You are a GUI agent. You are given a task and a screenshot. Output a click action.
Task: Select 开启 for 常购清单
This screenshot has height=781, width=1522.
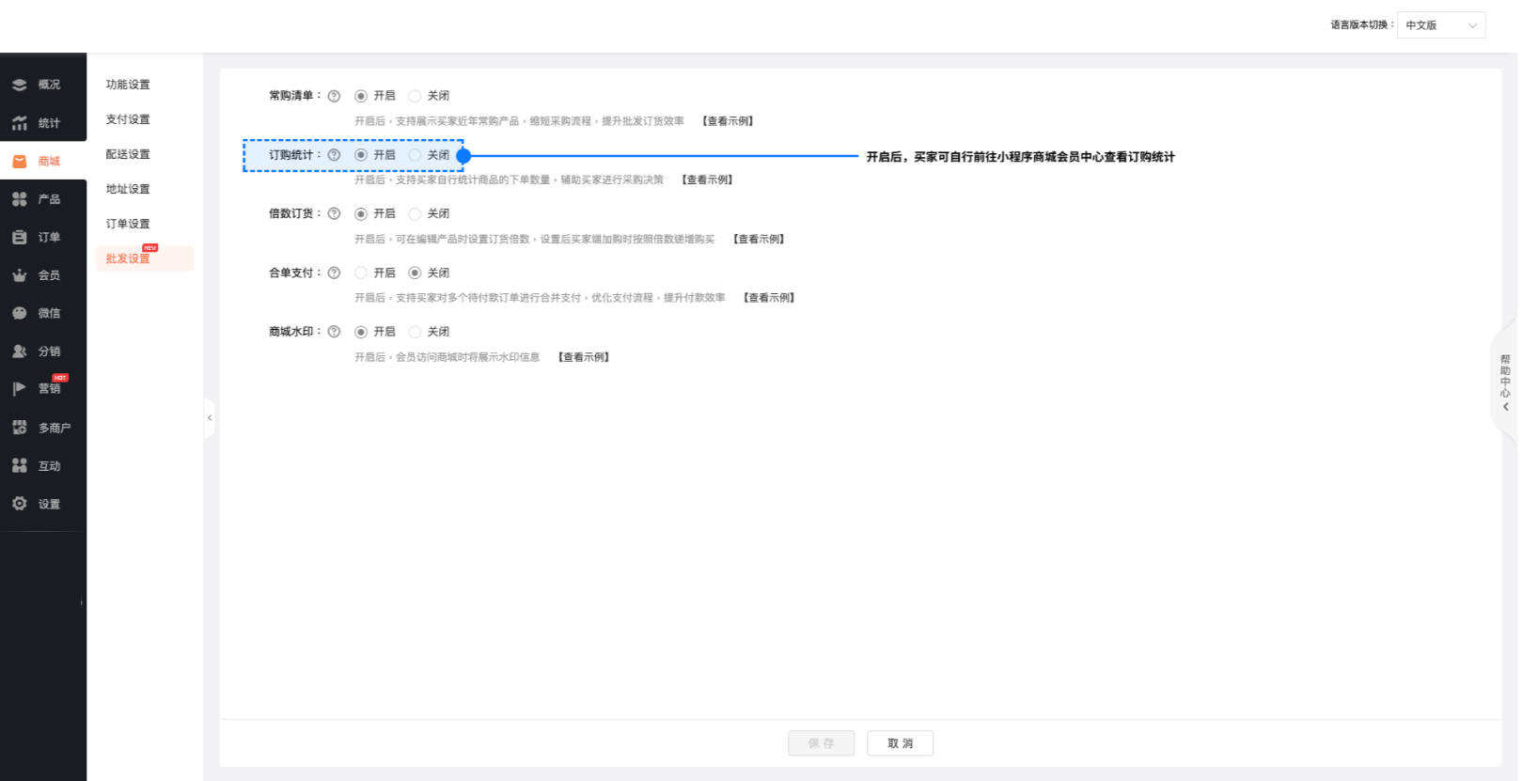(361, 96)
